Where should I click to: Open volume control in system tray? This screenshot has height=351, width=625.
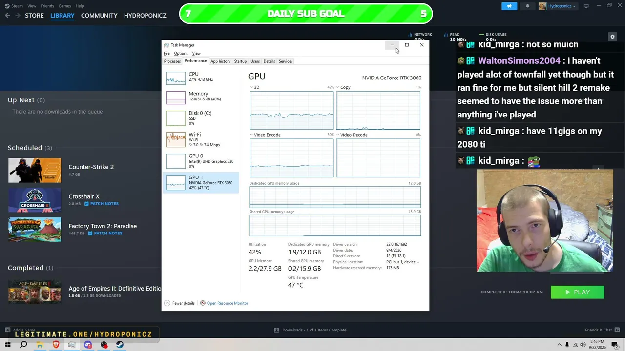[x=583, y=345]
